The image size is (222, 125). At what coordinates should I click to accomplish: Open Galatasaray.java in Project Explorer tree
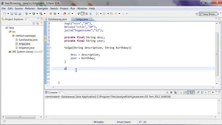coord(28,40)
